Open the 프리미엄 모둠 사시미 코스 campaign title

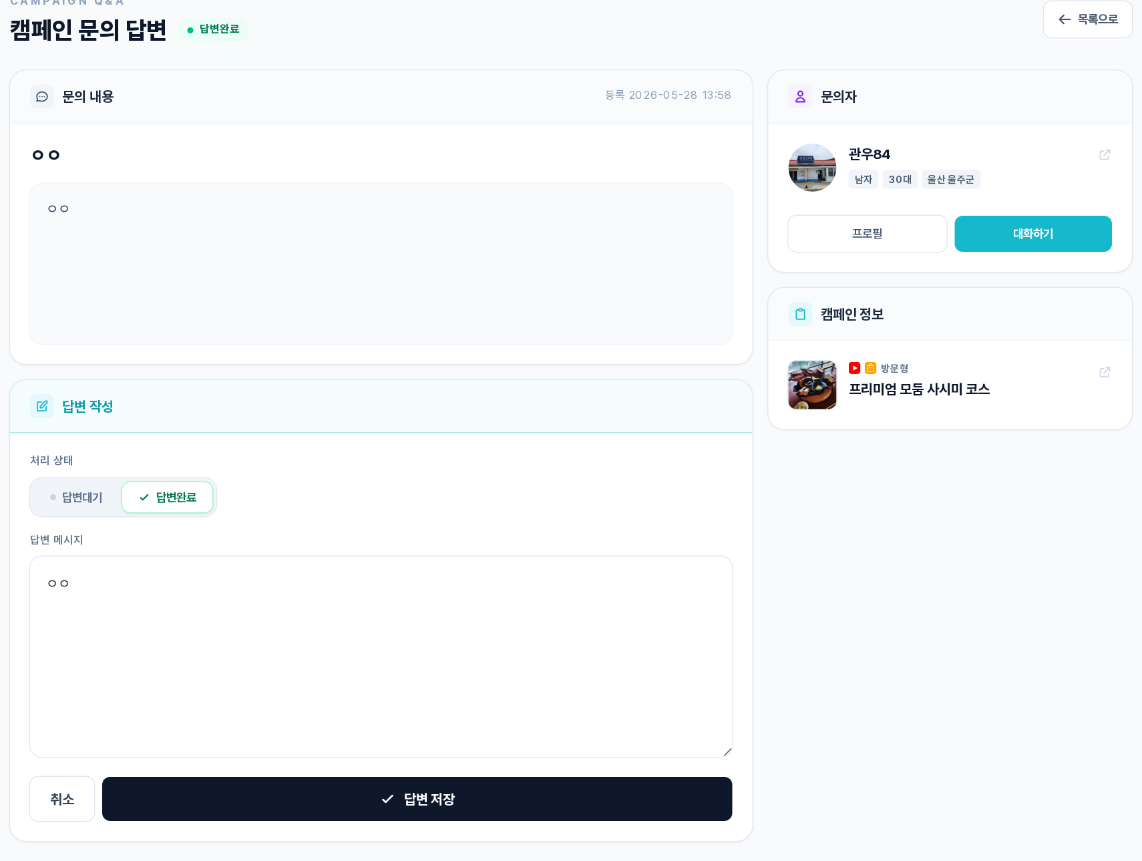pos(919,389)
